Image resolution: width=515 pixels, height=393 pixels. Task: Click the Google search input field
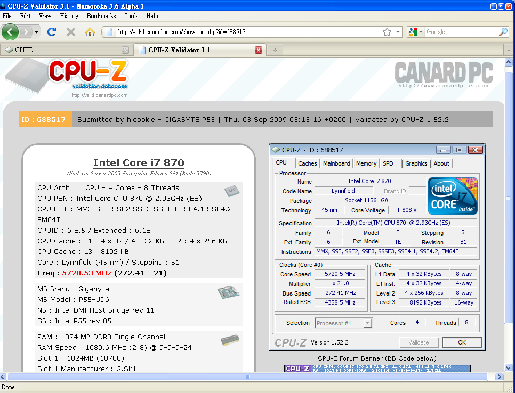pyautogui.click(x=461, y=32)
